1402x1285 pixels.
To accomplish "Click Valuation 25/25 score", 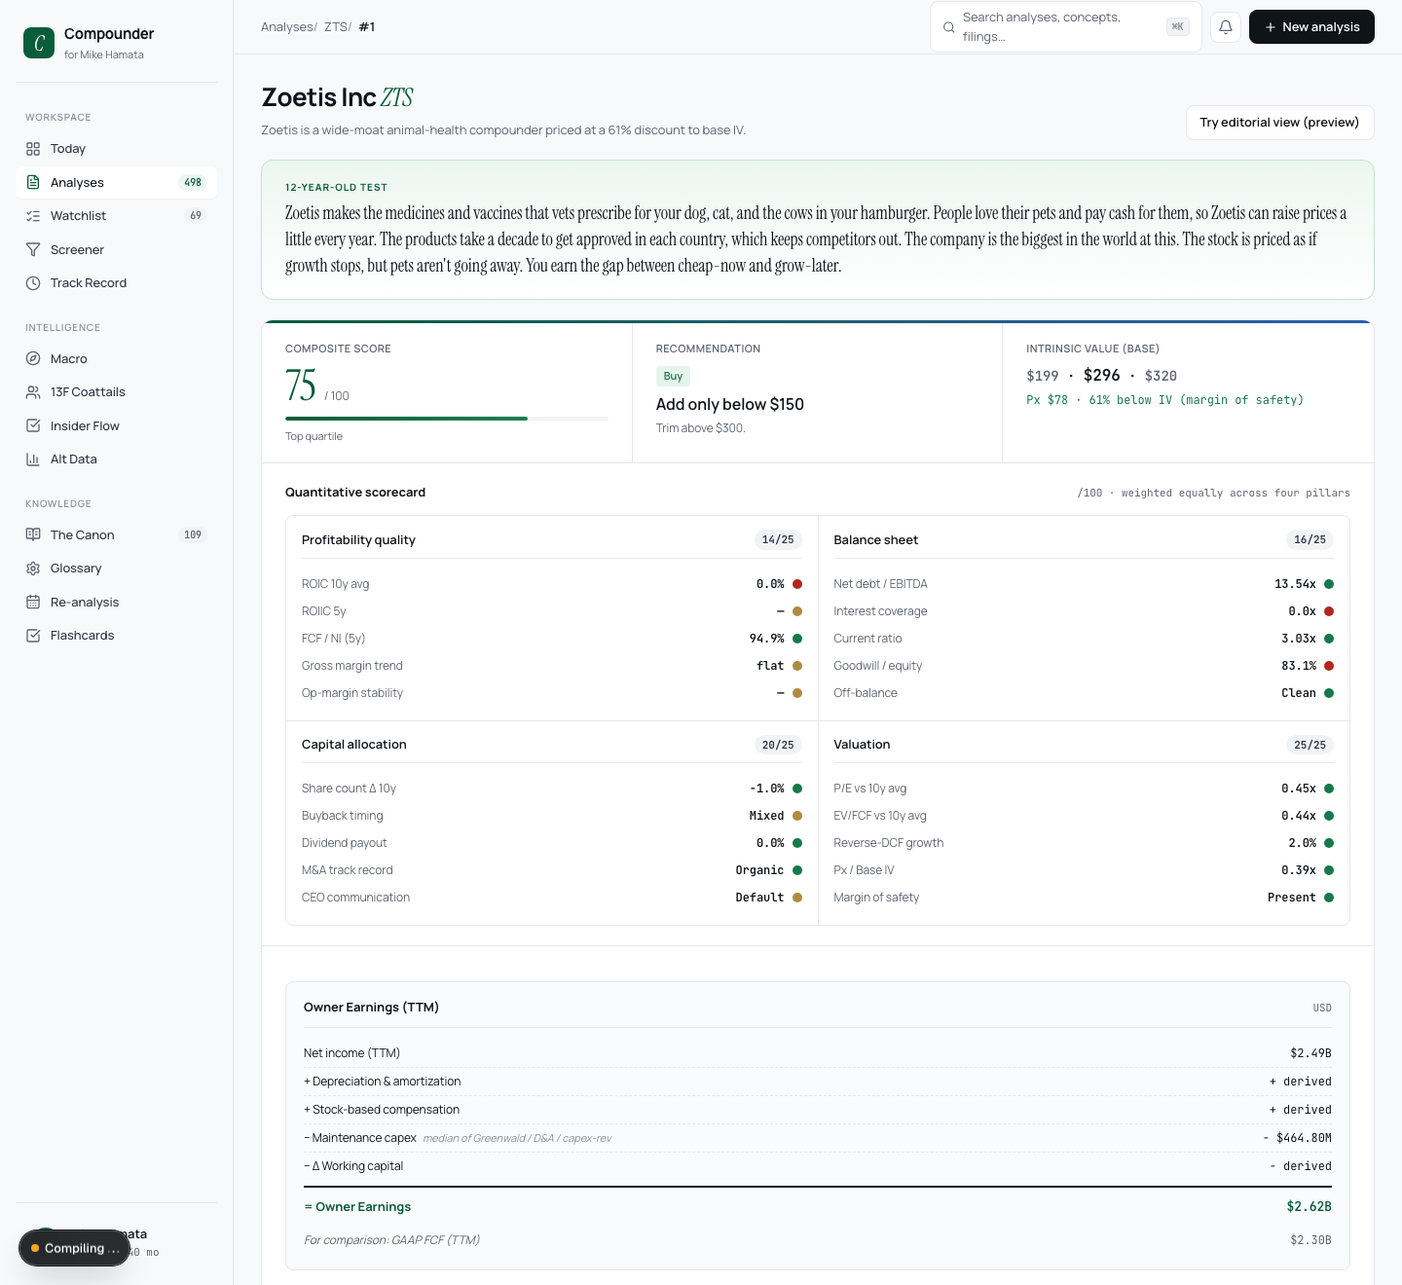I will [1310, 745].
